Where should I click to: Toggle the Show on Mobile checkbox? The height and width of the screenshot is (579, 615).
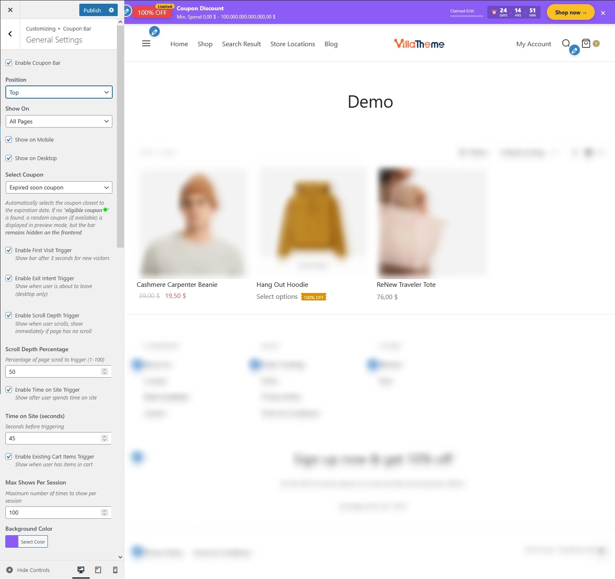point(9,140)
